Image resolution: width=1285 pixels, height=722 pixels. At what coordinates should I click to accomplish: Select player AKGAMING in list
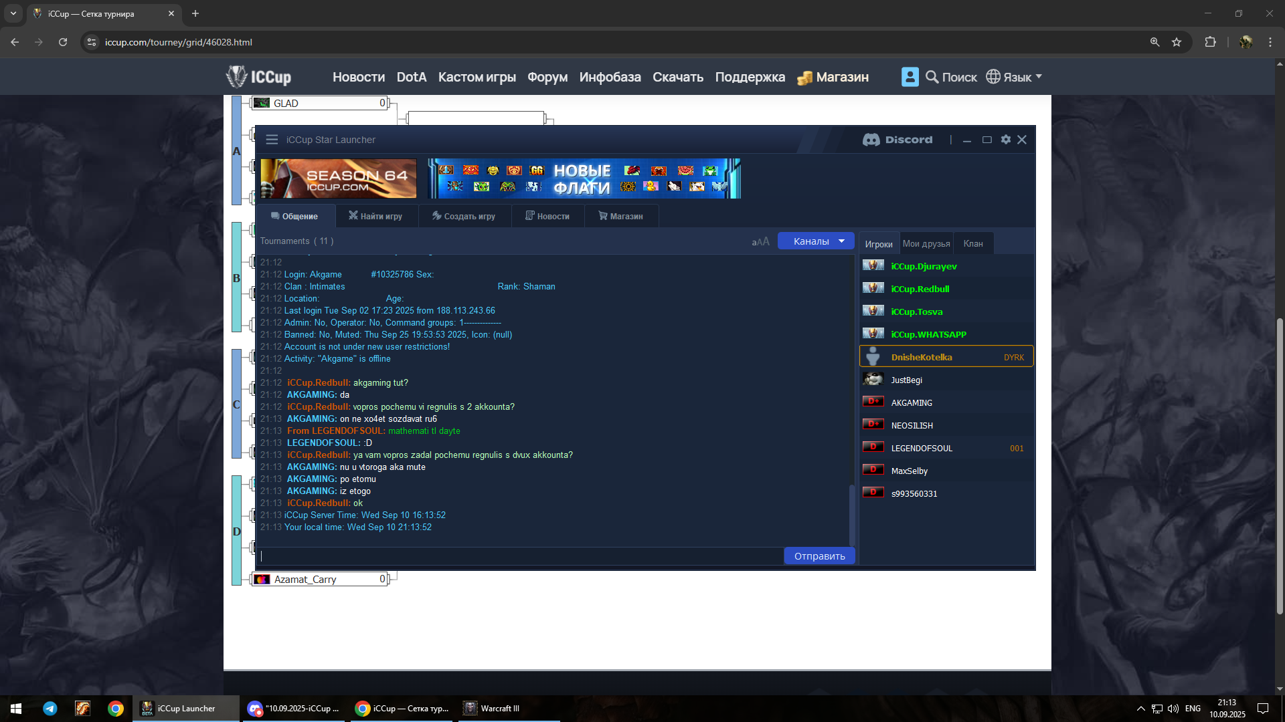coord(946,402)
